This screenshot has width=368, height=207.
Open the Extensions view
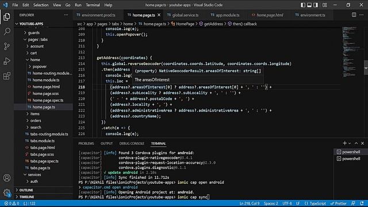point(7,76)
